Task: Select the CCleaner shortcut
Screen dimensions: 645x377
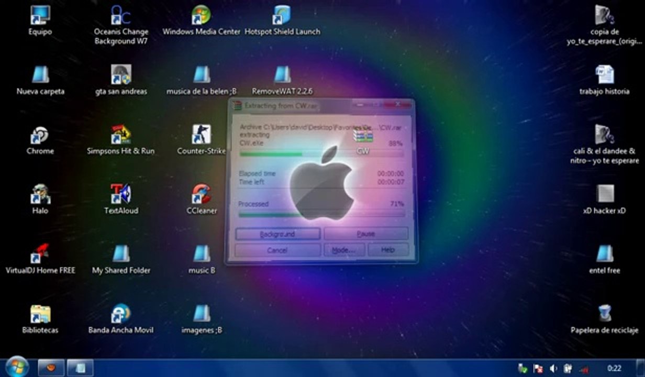Action: pyautogui.click(x=202, y=200)
